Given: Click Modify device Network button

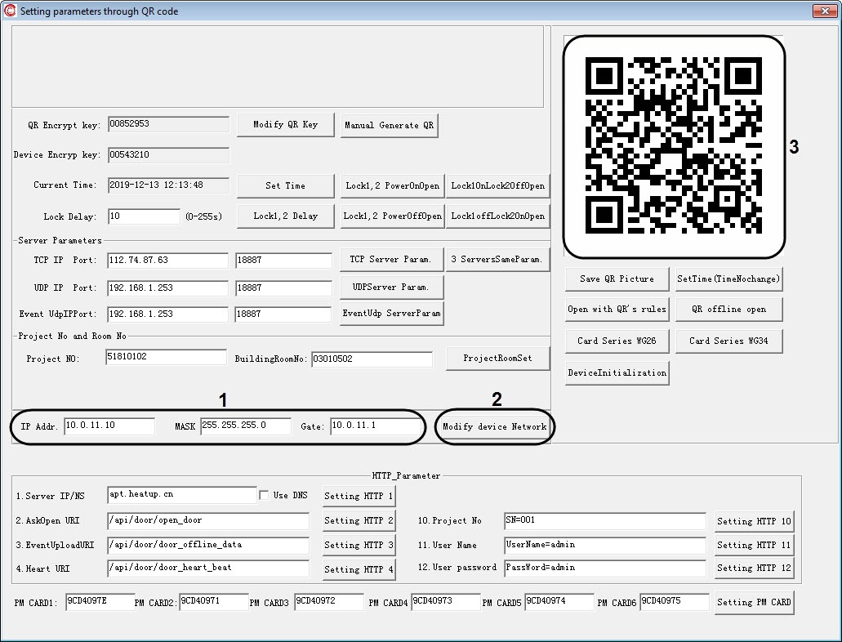Looking at the screenshot, I should click(x=495, y=426).
